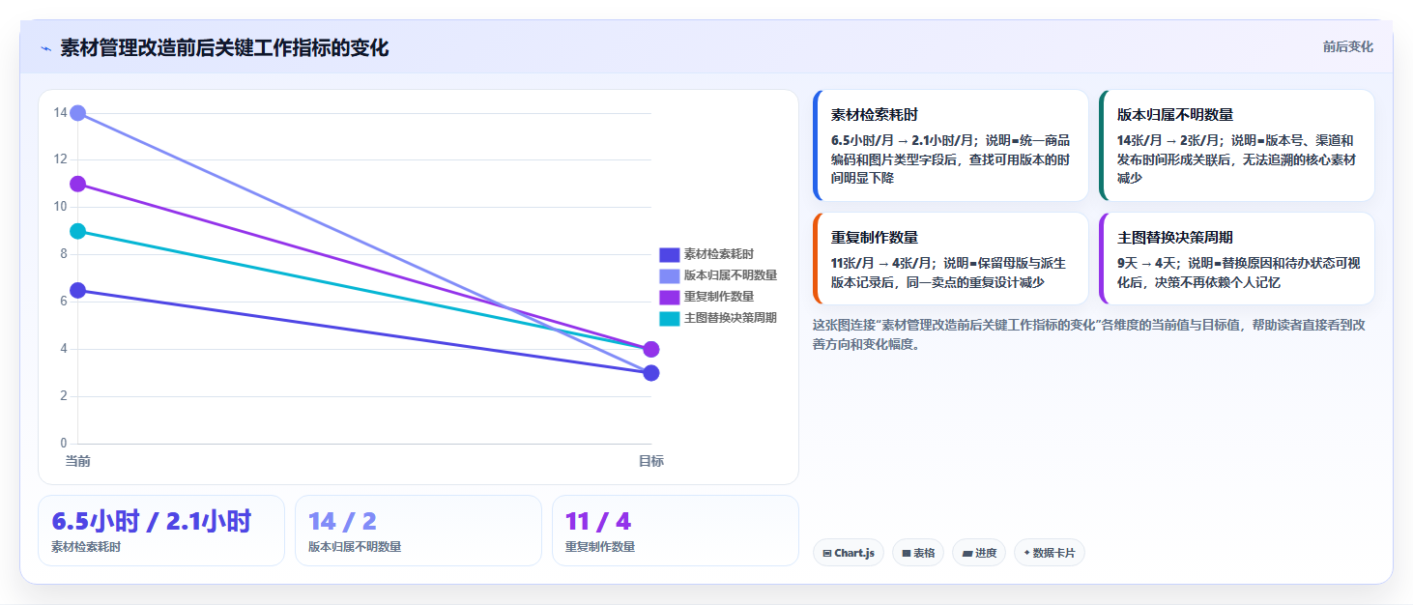The height and width of the screenshot is (605, 1413).
Task: Click the 当前 x-axis label
Action: pos(78,461)
